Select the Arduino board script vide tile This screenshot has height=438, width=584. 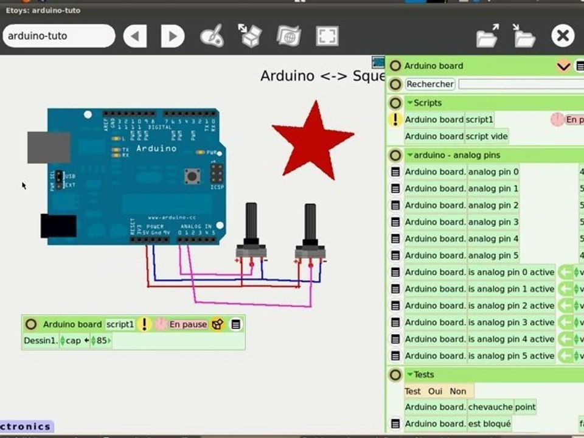(456, 136)
